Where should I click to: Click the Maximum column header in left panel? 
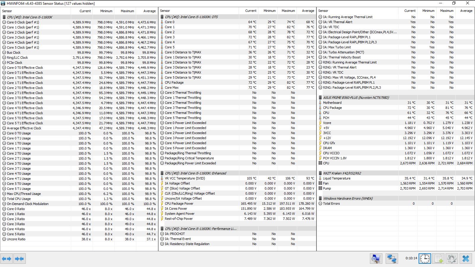tap(127, 11)
